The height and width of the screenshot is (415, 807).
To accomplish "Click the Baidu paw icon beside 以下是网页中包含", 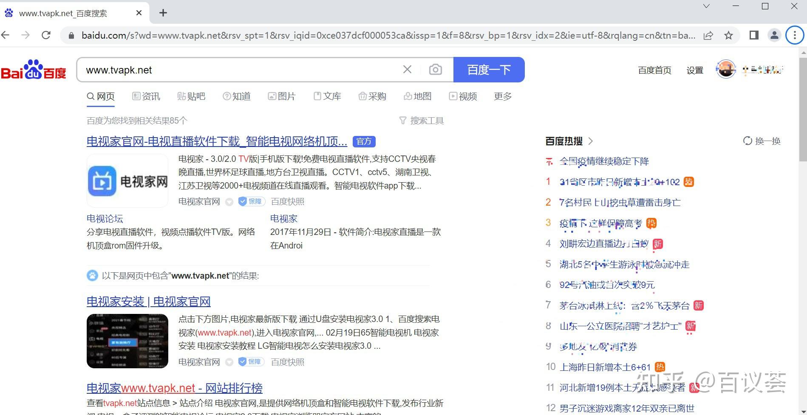I will pyautogui.click(x=92, y=276).
